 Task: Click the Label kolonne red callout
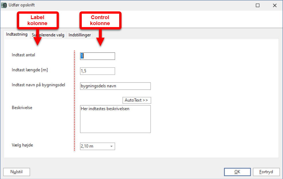(38, 20)
